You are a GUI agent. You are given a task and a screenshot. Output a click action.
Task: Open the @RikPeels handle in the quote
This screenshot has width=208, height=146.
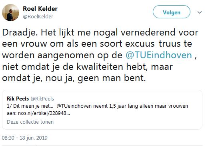pyautogui.click(x=42, y=99)
